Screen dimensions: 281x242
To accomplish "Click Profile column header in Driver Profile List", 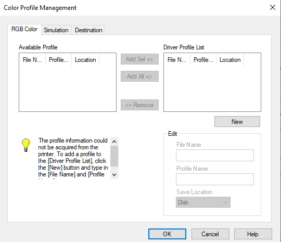I will click(x=203, y=60).
